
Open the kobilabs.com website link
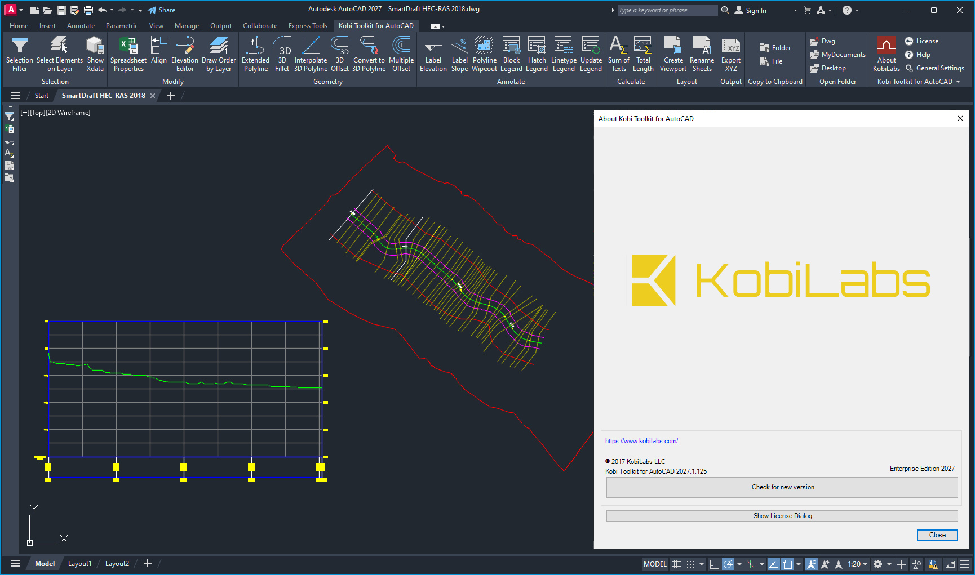(x=641, y=441)
